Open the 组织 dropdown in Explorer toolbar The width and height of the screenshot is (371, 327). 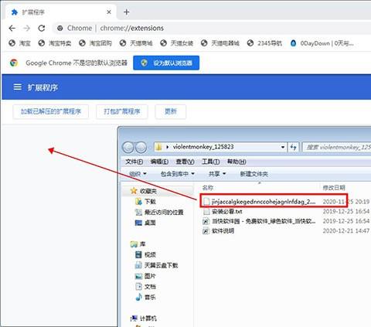click(138, 174)
